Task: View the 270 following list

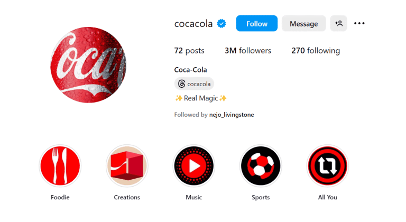Action: point(316,51)
